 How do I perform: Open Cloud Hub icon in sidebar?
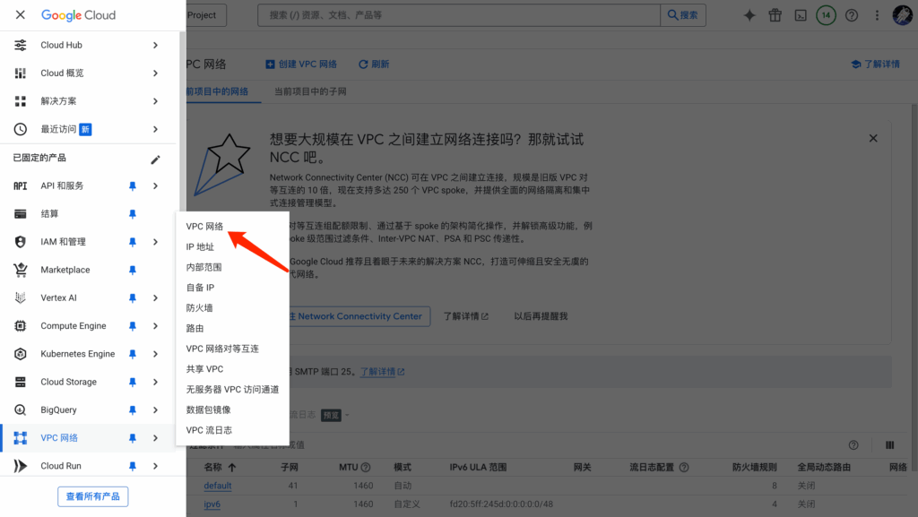pyautogui.click(x=21, y=45)
